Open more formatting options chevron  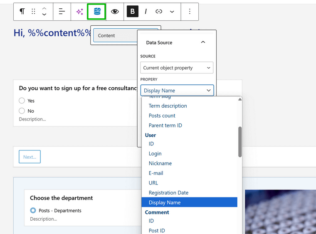(172, 12)
